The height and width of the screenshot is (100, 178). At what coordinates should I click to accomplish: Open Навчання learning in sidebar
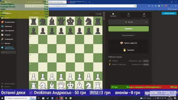pyautogui.click(x=8, y=26)
